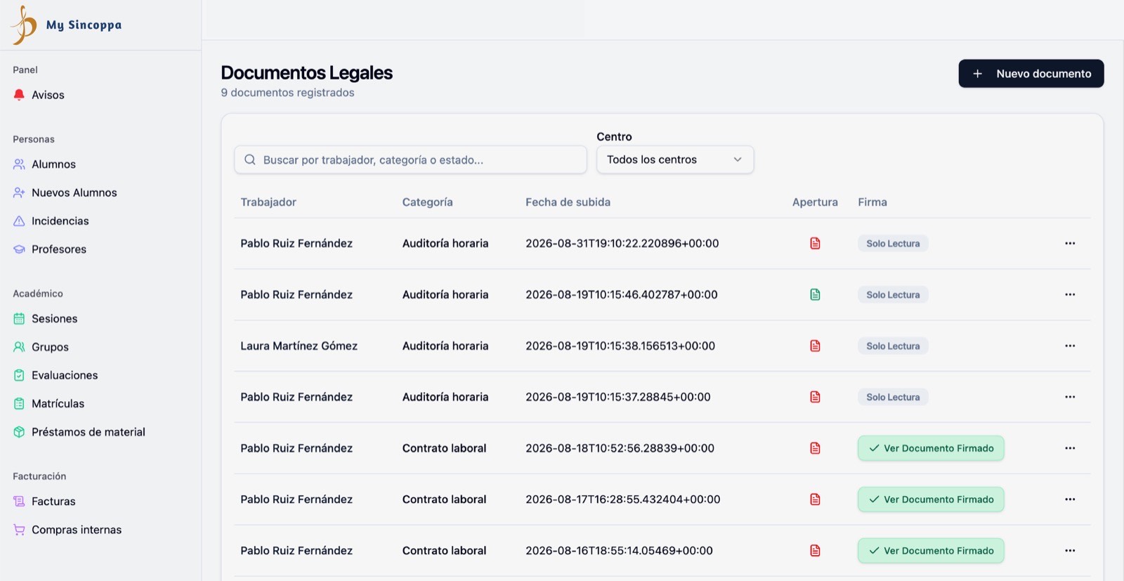This screenshot has height=581, width=1124.
Task: Click the Avisos bell icon
Action: click(x=19, y=95)
